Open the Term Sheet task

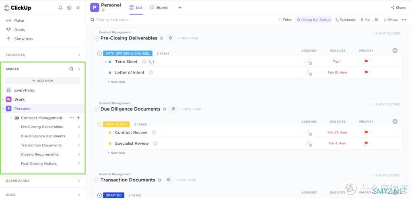(126, 62)
